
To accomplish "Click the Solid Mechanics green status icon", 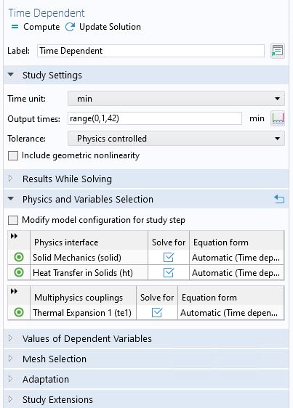I will (x=19, y=257).
